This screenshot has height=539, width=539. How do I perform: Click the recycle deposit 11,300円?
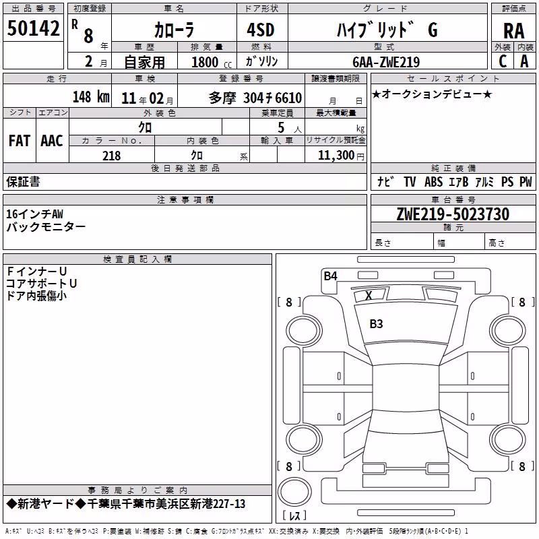341,156
